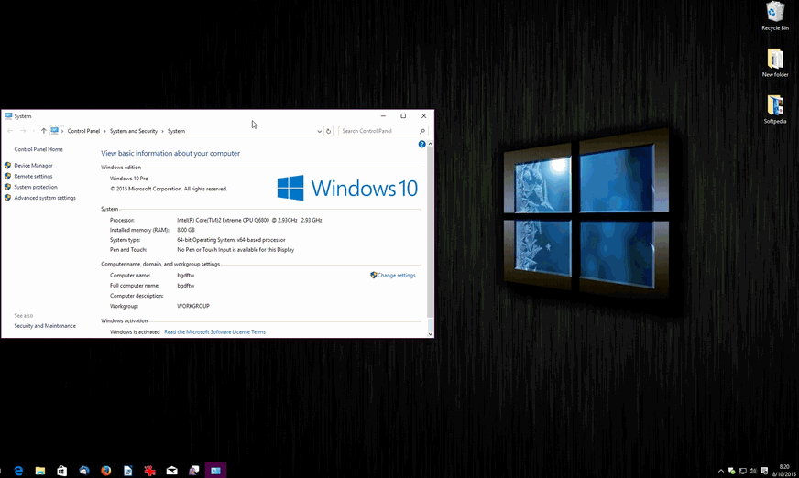This screenshot has width=799, height=478.
Task: Click the computer icon in address bar
Action: [55, 131]
